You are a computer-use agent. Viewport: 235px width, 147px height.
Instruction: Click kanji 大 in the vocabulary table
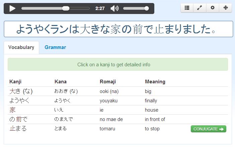(12, 91)
